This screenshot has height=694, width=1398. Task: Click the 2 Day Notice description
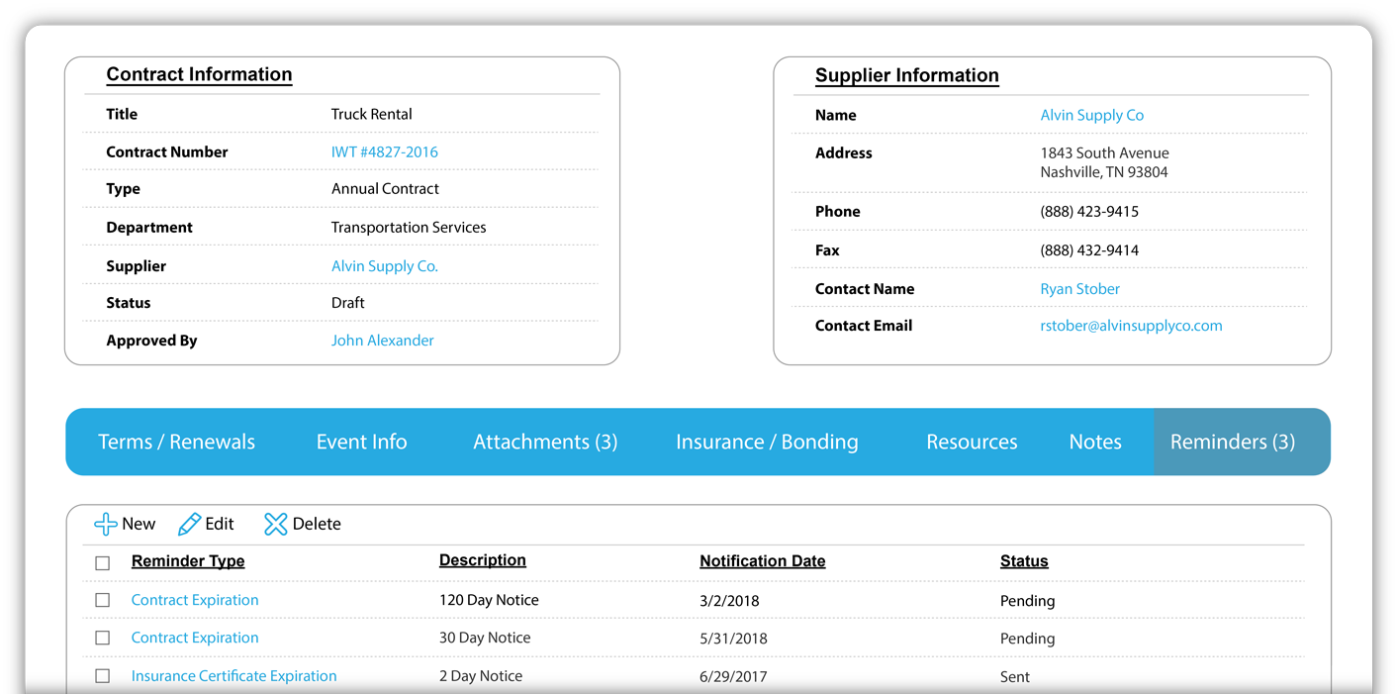[x=481, y=676]
